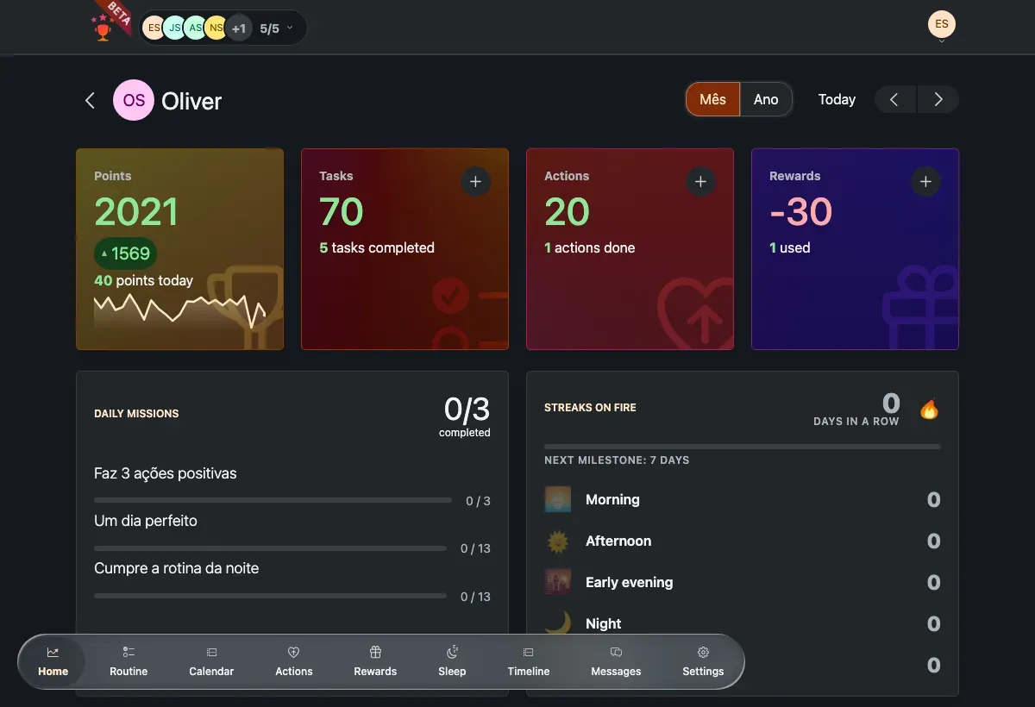Click the 1569 points increase badge
The image size is (1035, 707).
[126, 253]
